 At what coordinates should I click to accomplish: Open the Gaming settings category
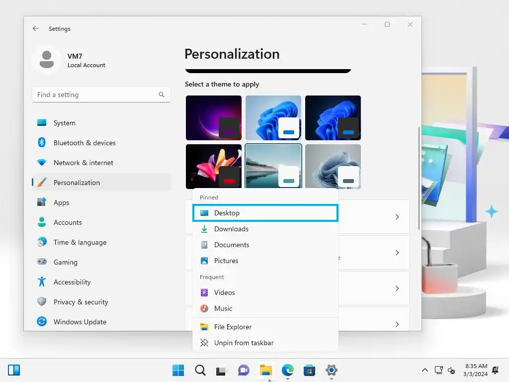coord(101,262)
